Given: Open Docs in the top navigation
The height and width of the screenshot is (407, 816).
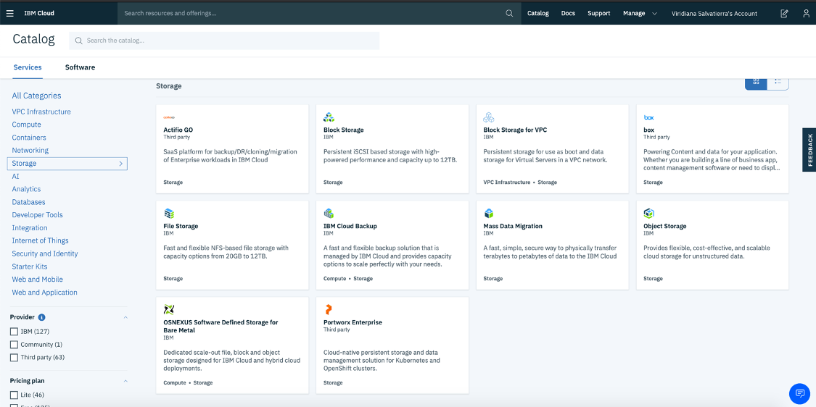Looking at the screenshot, I should [x=568, y=14].
